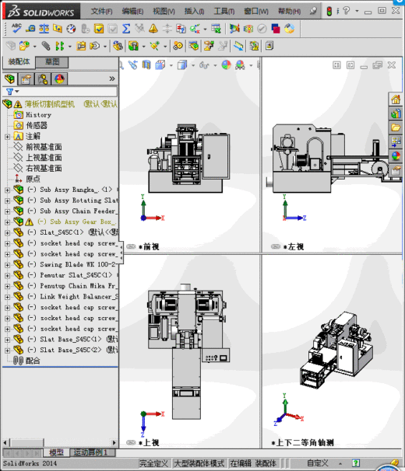Open the 插入(I) menu
This screenshot has height=471, width=405.
[194, 12]
